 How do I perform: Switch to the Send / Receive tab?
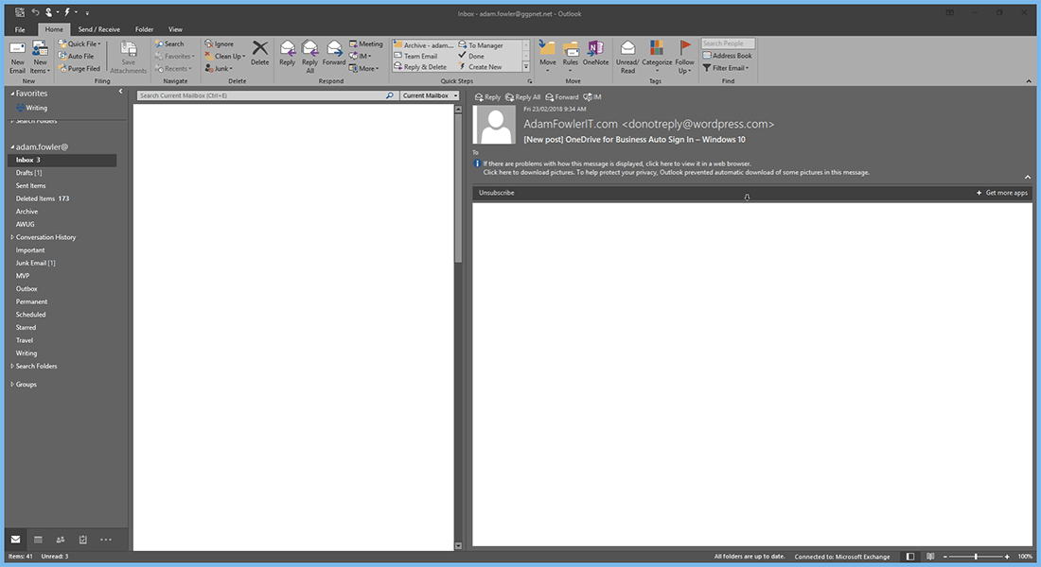point(97,29)
